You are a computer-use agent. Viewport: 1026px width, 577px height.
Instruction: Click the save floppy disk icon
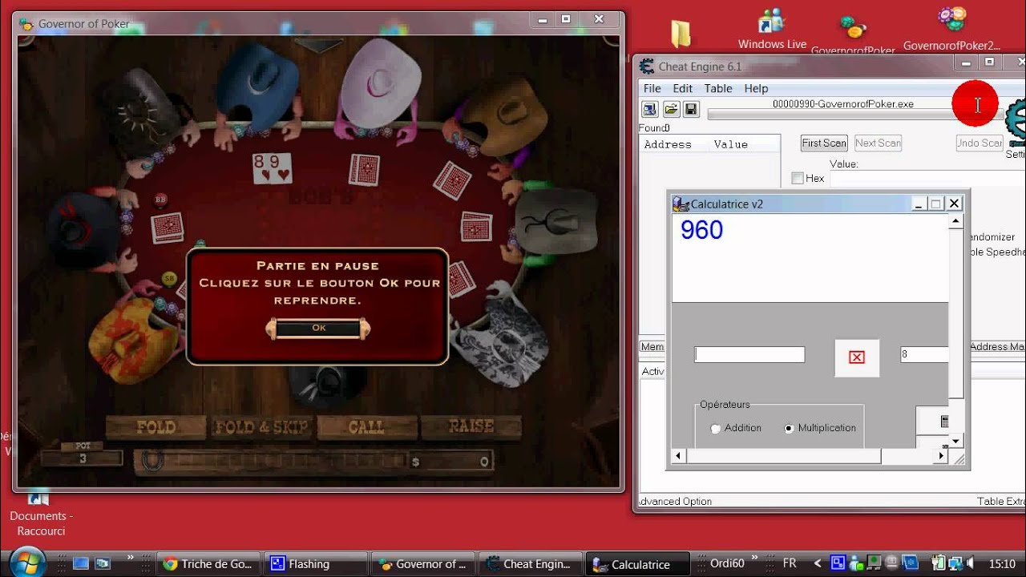690,109
